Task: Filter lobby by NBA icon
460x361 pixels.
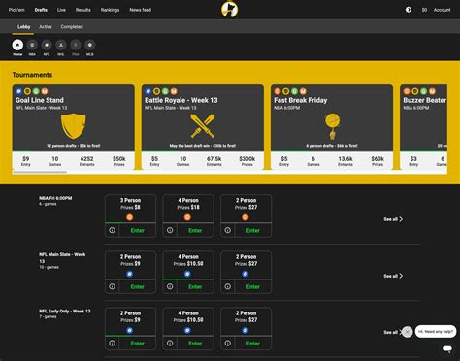Action: coord(32,45)
